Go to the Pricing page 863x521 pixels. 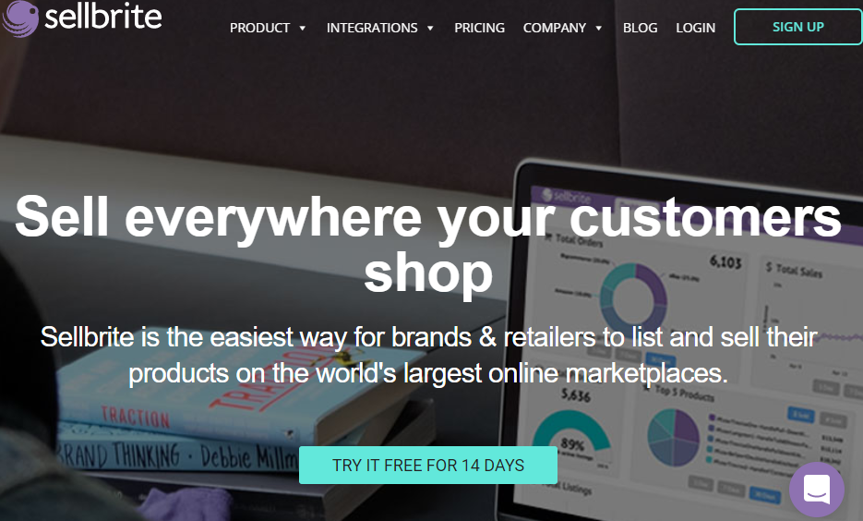click(479, 28)
